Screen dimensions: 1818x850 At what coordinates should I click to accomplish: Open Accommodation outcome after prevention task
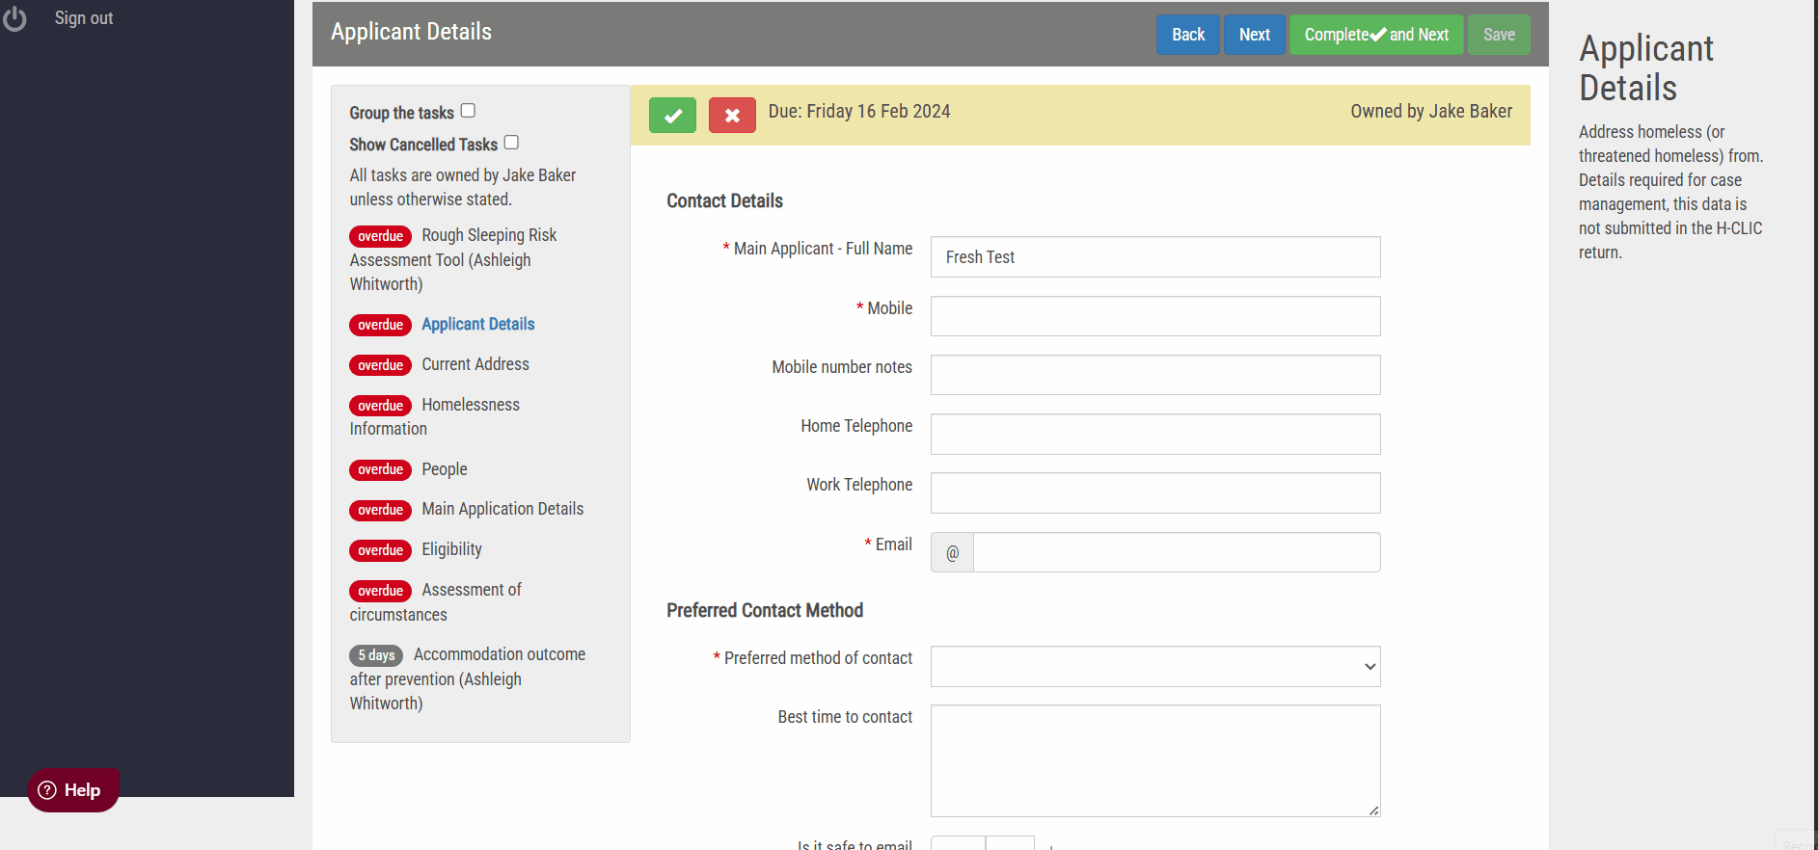click(468, 678)
